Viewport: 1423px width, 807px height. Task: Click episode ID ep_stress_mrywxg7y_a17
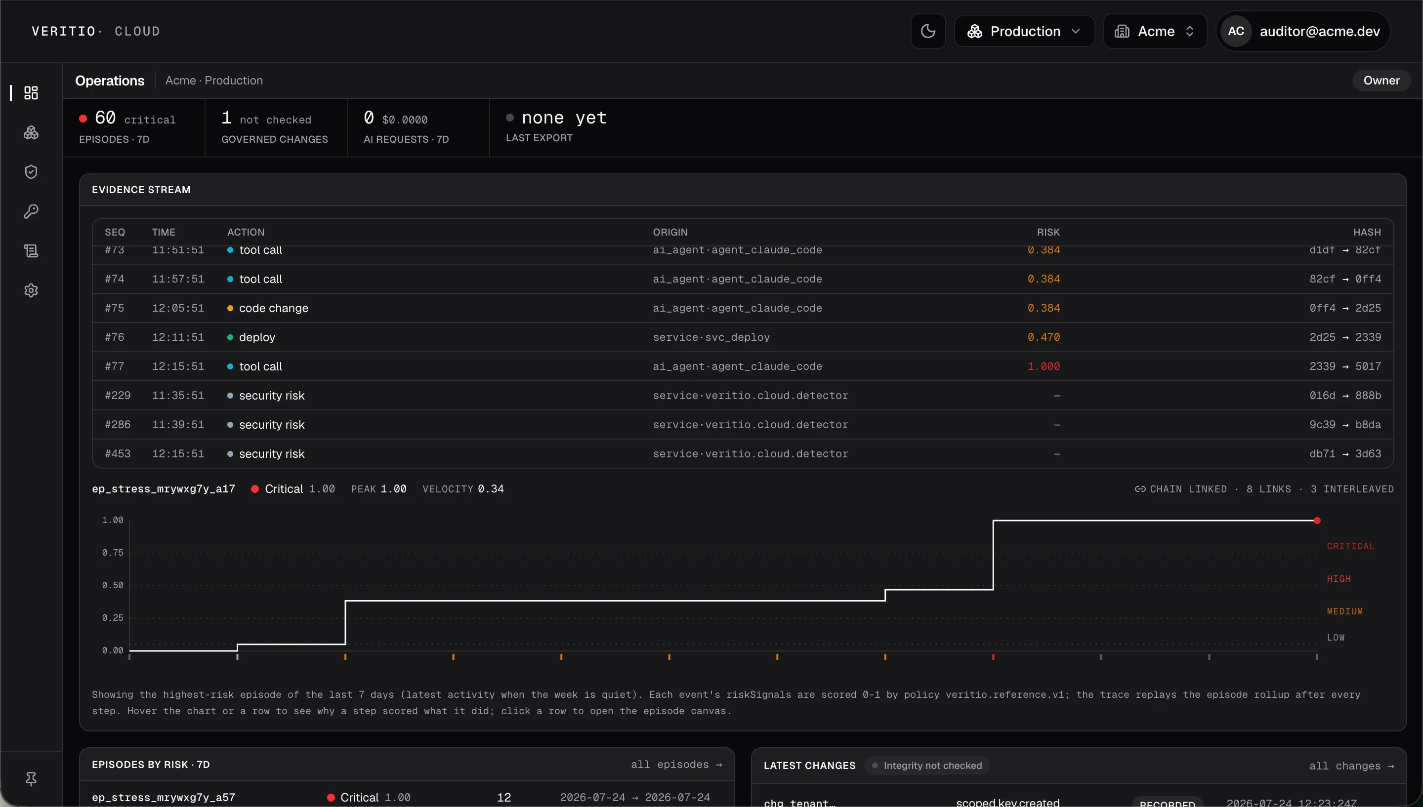pyautogui.click(x=164, y=489)
